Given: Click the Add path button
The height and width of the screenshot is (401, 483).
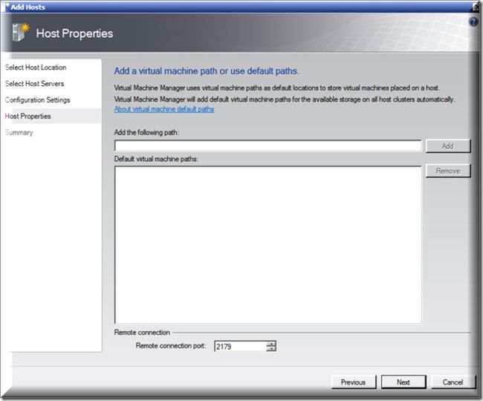Looking at the screenshot, I should tap(448, 146).
